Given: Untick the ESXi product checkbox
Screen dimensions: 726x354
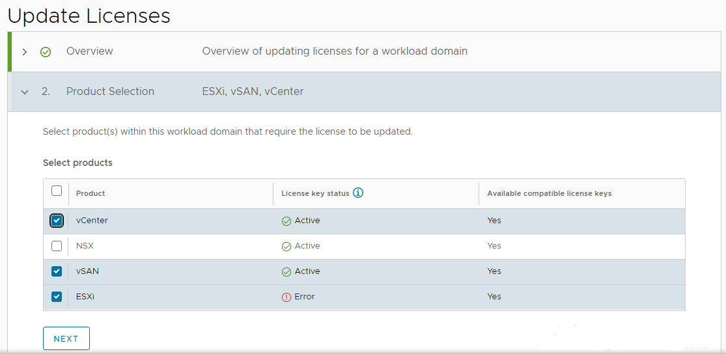Looking at the screenshot, I should (57, 297).
